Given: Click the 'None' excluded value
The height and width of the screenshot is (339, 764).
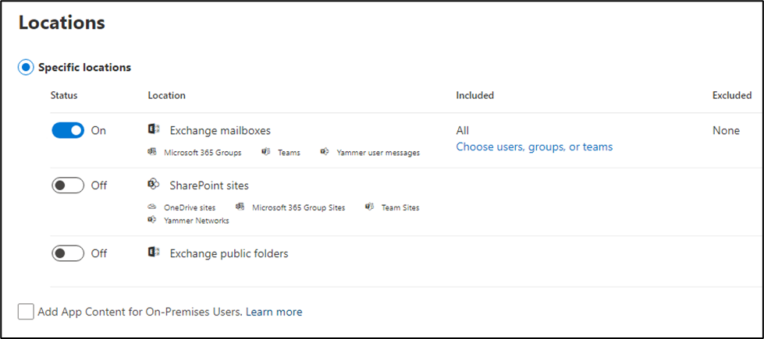Looking at the screenshot, I should point(726,130).
